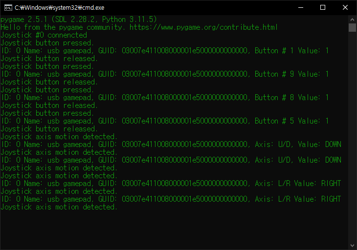The image size is (357, 250).
Task: Click the 'Joystick #0 connected' line
Action: pyautogui.click(x=44, y=35)
